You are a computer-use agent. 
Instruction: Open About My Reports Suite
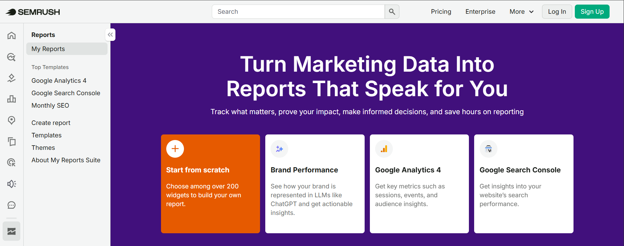tap(66, 160)
